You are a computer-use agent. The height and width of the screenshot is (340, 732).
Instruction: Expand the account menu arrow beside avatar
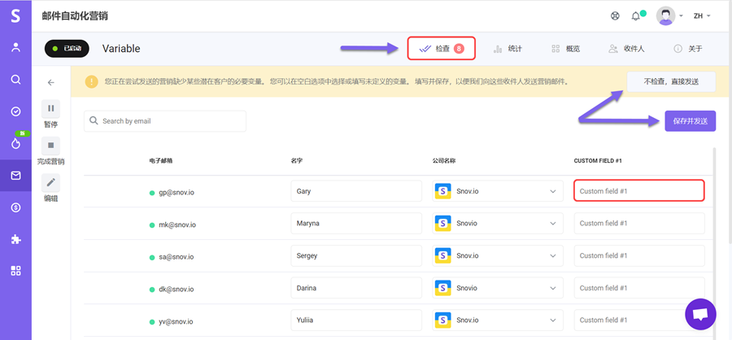tap(681, 16)
